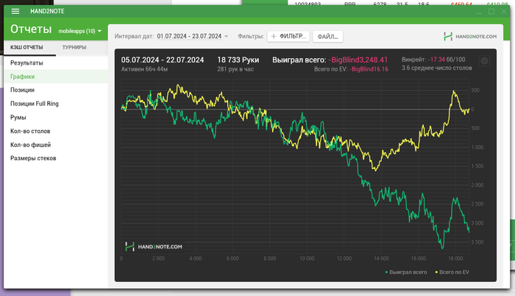The height and width of the screenshot is (296, 515).
Task: Open the Кол-во фишей report
Action: pos(56,145)
